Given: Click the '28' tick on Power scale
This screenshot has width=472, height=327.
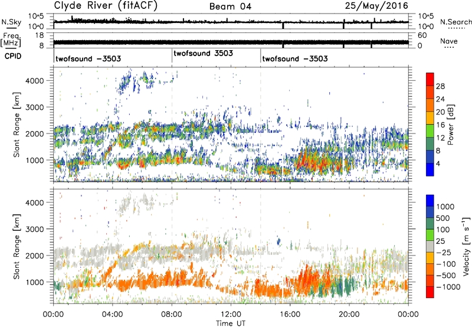Looking at the screenshot, I should tap(440, 86).
